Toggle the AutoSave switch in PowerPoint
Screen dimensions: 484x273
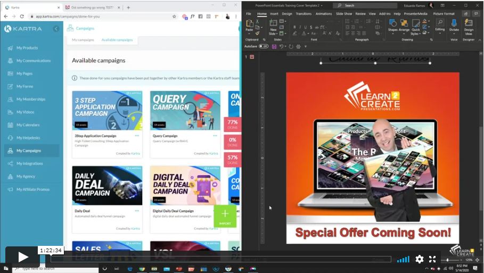pos(264,46)
